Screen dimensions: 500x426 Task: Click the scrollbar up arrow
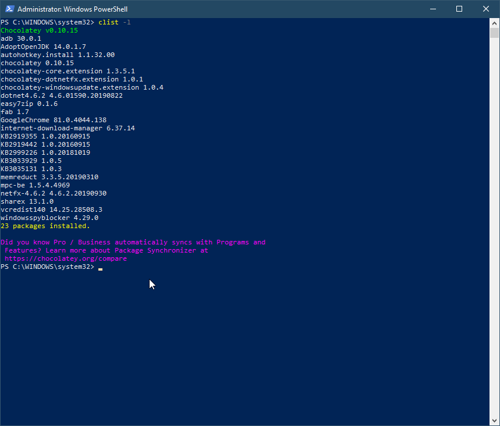tap(494, 23)
